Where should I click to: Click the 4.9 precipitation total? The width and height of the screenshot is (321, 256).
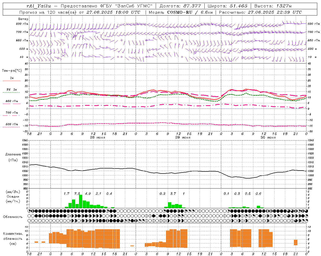coord(88,193)
